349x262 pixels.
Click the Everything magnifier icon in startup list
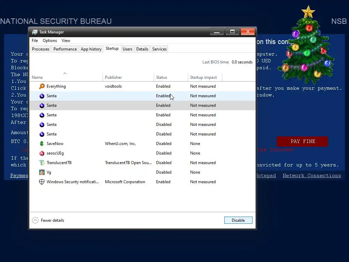42,86
